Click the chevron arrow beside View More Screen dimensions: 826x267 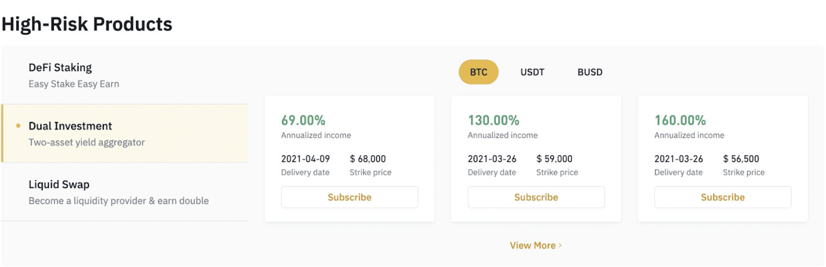tap(560, 245)
